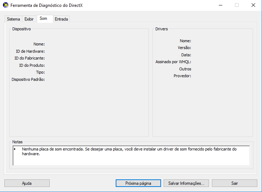This screenshot has height=192, width=262.
Task: Click the 'Dispositivo Padrão:' label
Action: tap(28, 79)
